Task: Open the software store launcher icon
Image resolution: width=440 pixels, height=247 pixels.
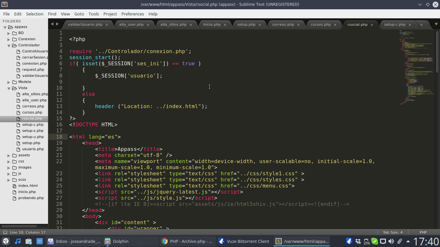Action: (x=29, y=241)
